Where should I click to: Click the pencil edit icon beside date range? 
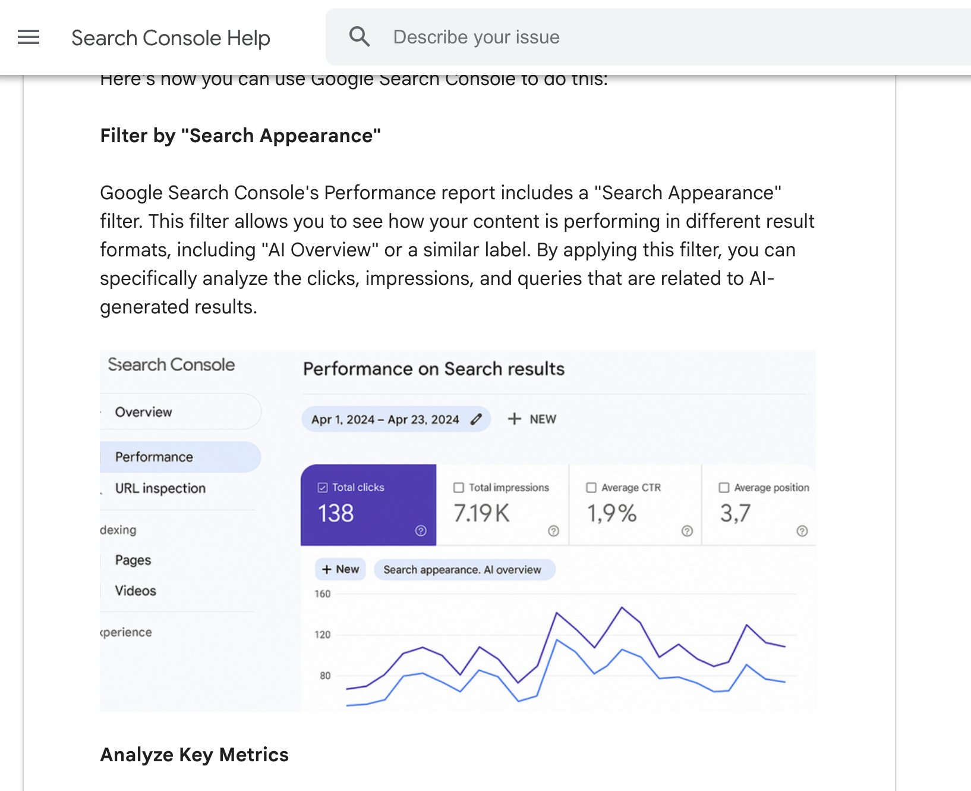click(476, 419)
